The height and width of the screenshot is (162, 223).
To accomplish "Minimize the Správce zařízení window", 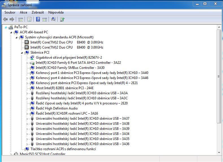I will click(197, 4).
